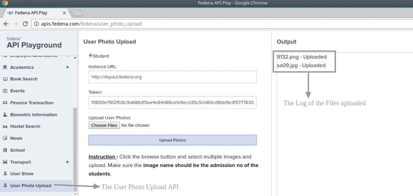The height and width of the screenshot is (196, 413).
Task: Click the Token input field
Action: pyautogui.click(x=172, y=102)
